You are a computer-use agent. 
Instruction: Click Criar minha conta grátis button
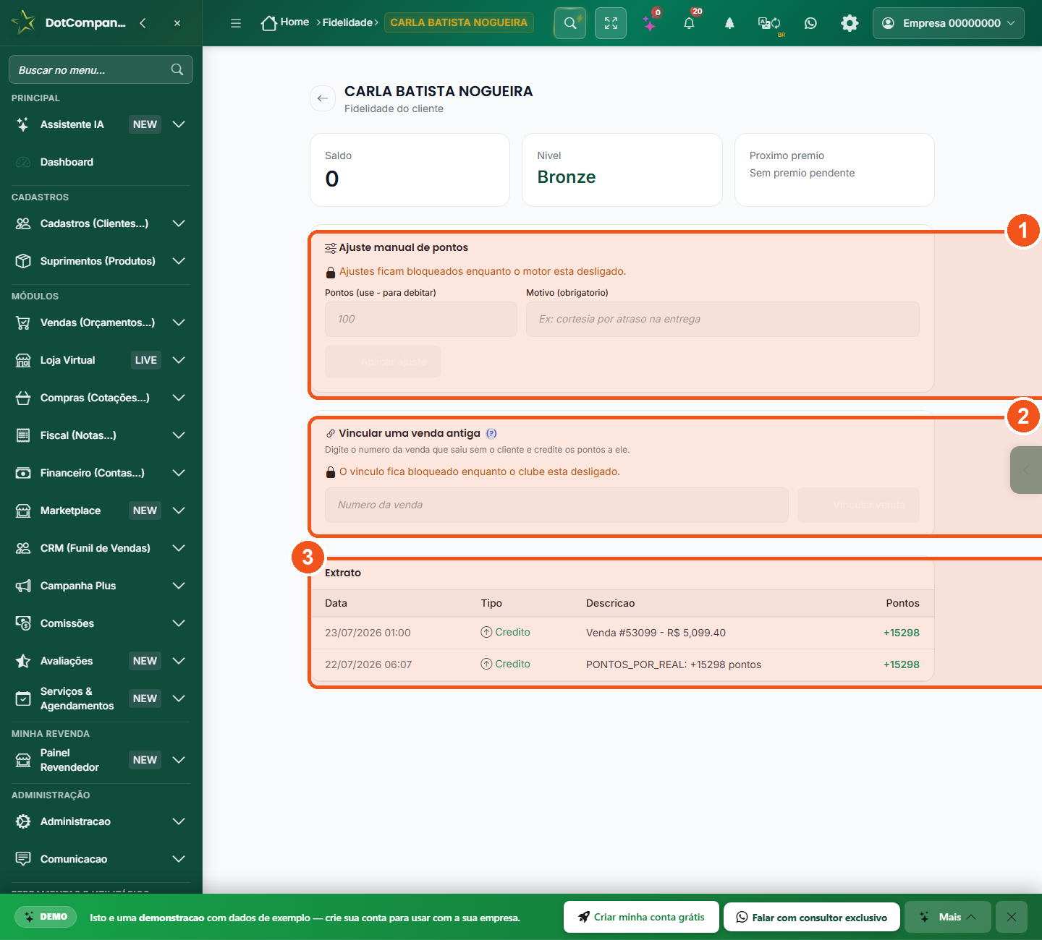coord(641,917)
